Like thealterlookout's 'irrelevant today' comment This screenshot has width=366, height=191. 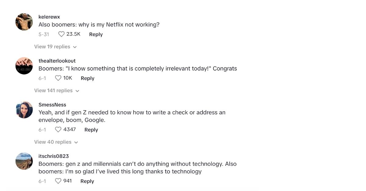58,78
